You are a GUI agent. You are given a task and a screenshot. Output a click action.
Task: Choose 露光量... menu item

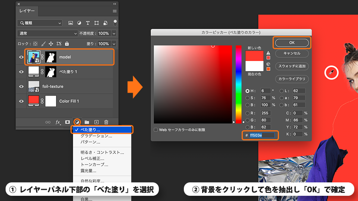102,171
